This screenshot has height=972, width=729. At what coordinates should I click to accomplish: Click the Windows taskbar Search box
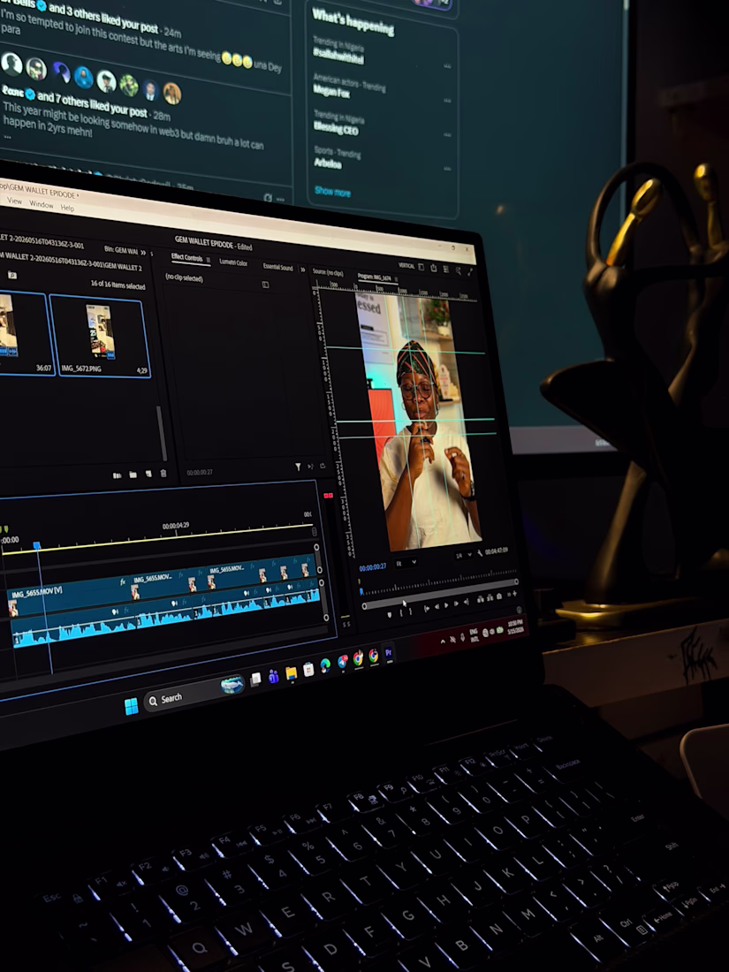tap(194, 693)
